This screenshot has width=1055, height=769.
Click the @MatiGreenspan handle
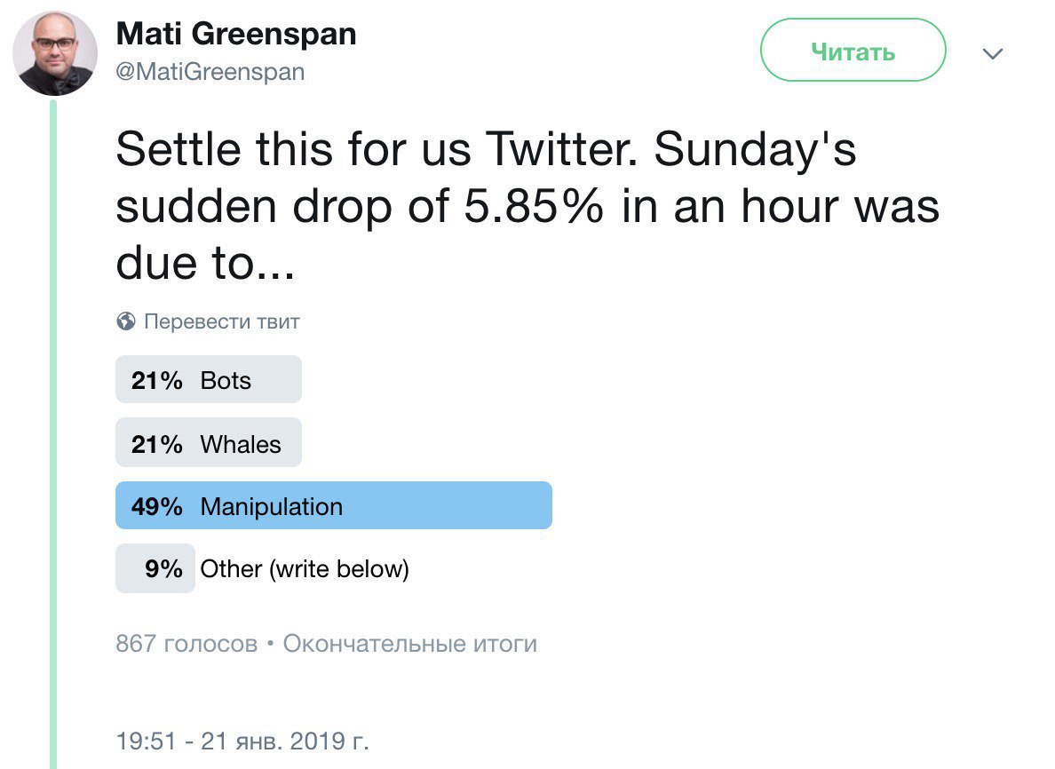tap(210, 72)
